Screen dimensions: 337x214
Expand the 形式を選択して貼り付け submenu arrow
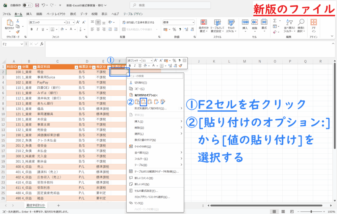[181, 108]
